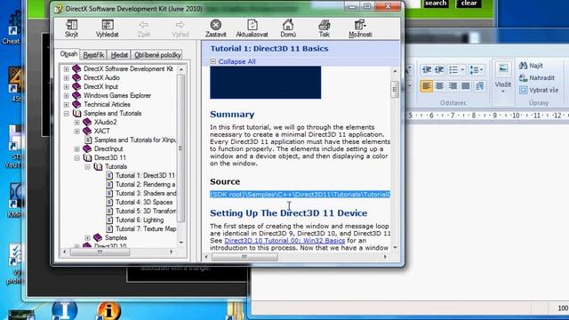Expand the DirectX Audio node

point(67,77)
